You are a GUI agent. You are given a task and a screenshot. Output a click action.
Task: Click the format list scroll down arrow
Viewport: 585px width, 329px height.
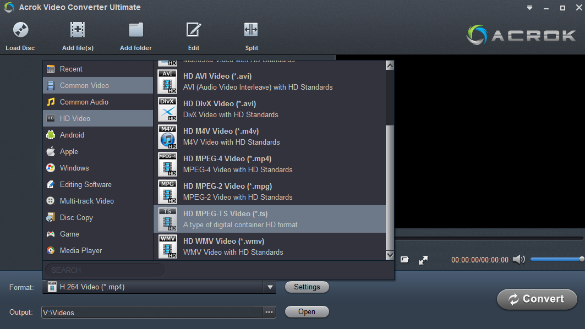tap(390, 255)
